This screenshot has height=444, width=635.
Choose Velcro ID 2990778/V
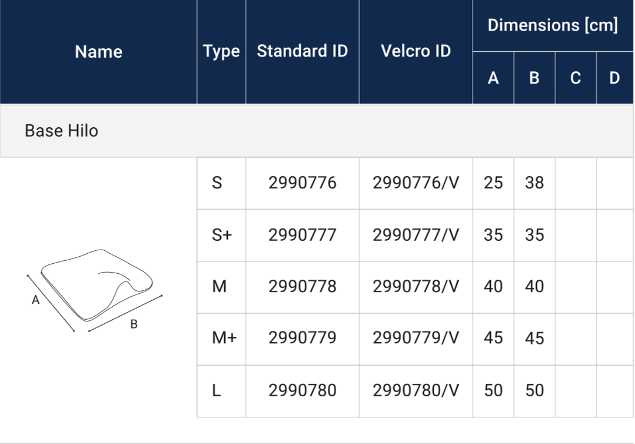point(415,287)
